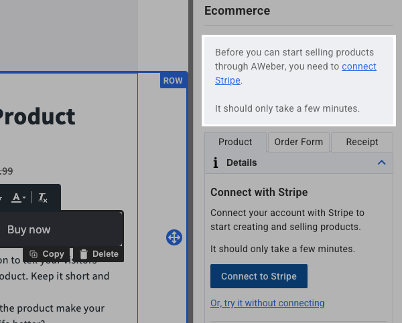Click the Buy now button text
Image resolution: width=402 pixels, height=323 pixels.
click(29, 229)
